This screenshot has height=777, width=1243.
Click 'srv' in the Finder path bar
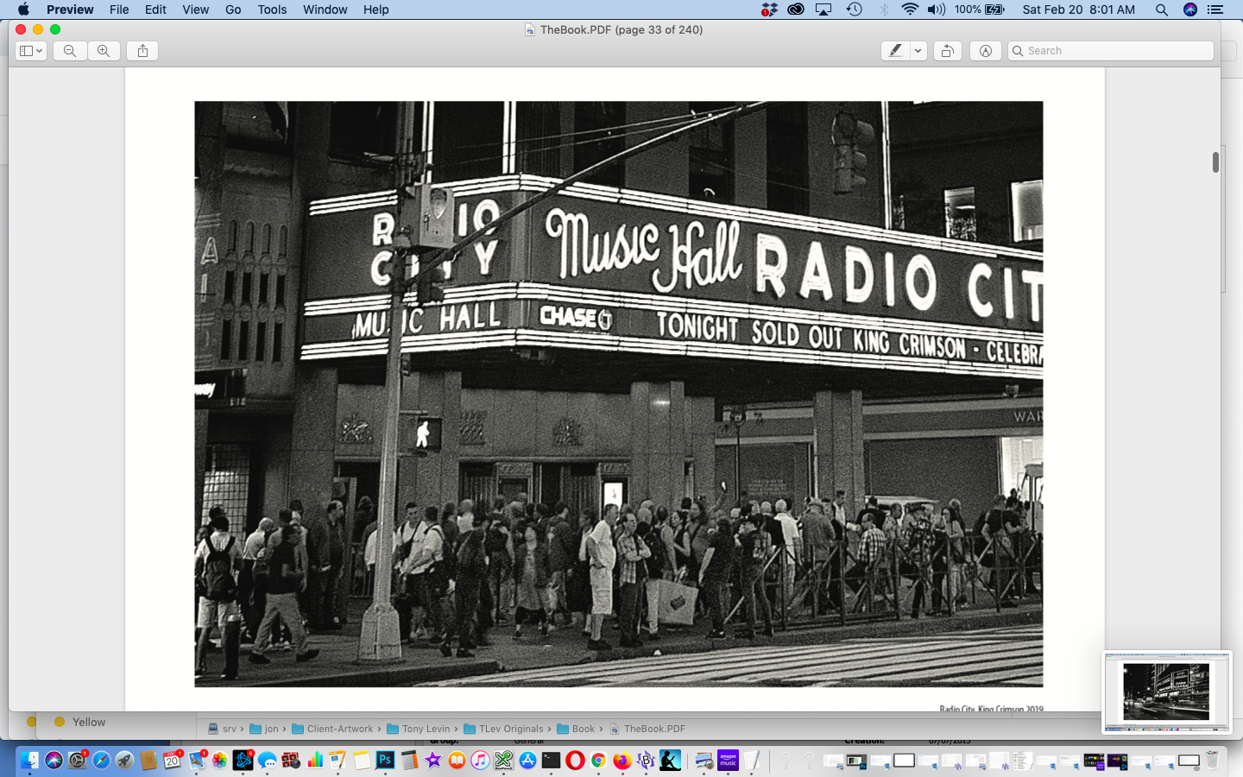pyautogui.click(x=222, y=729)
